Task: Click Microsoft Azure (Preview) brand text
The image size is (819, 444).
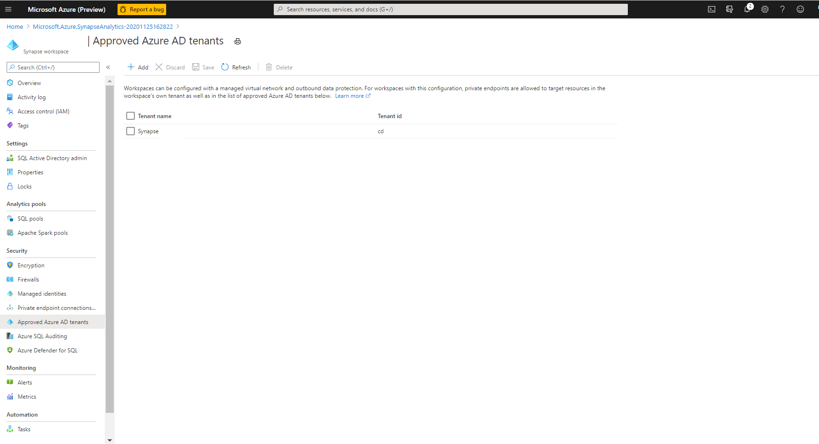Action: (x=67, y=9)
